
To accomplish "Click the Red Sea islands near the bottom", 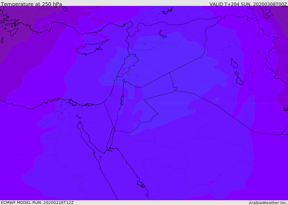I will [141, 184].
